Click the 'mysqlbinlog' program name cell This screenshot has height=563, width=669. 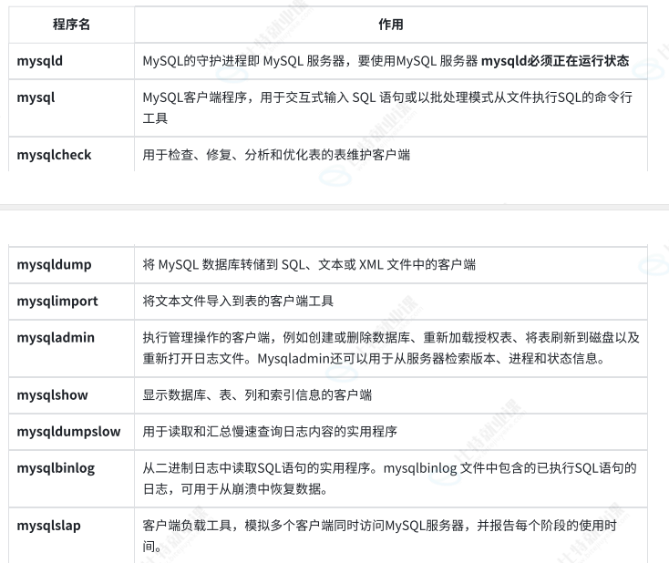pyautogui.click(x=71, y=478)
